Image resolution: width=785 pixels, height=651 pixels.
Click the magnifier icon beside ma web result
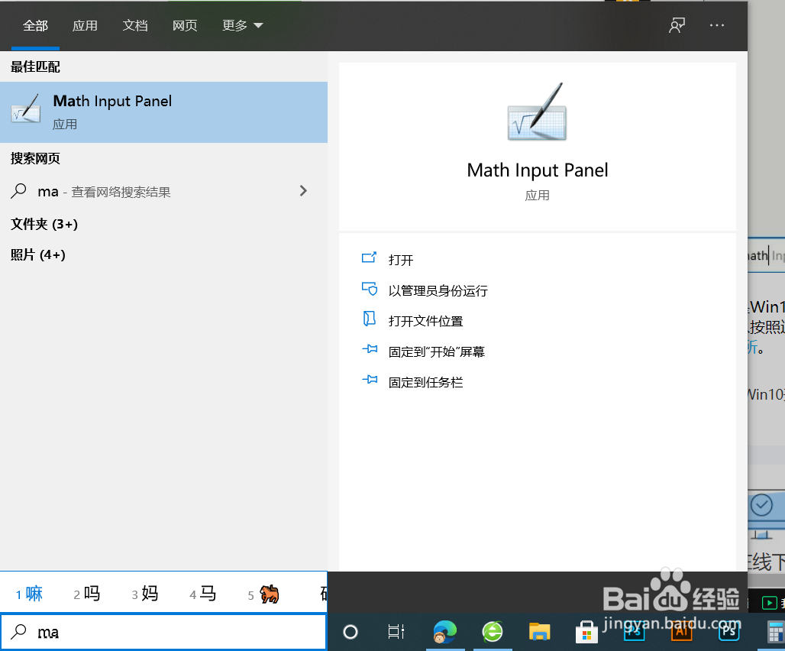18,191
